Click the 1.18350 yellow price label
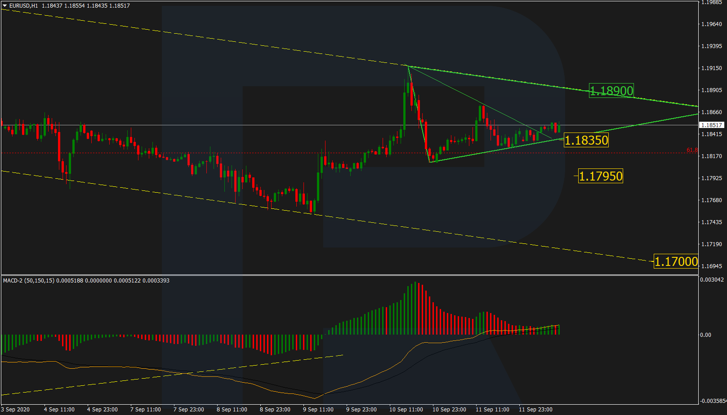 click(x=586, y=140)
